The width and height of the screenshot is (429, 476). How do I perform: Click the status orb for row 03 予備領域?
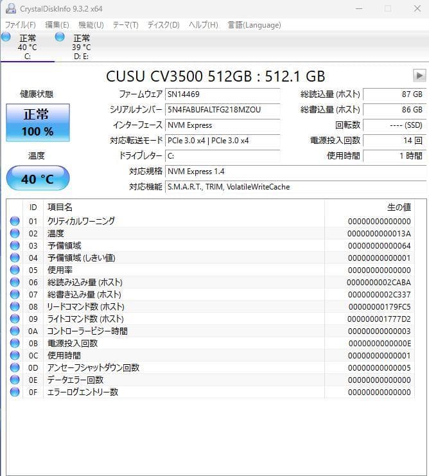(15, 245)
